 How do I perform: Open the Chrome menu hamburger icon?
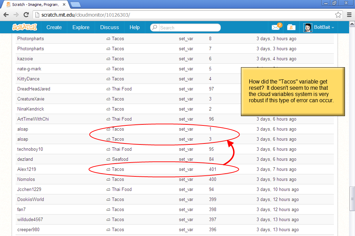(349, 15)
